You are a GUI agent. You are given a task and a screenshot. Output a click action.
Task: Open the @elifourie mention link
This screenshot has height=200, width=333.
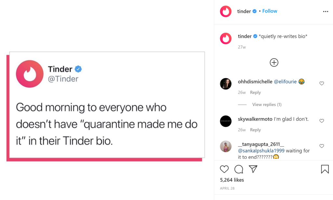click(x=285, y=82)
